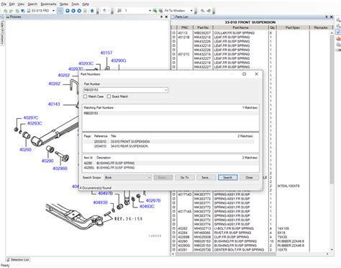Click the parts list vertical scrollbar thumb
Image resolution: width=341 pixels, height=268 pixels.
pos(332,110)
